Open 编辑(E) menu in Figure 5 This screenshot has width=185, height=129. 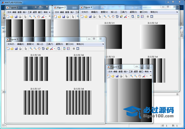click(20, 44)
